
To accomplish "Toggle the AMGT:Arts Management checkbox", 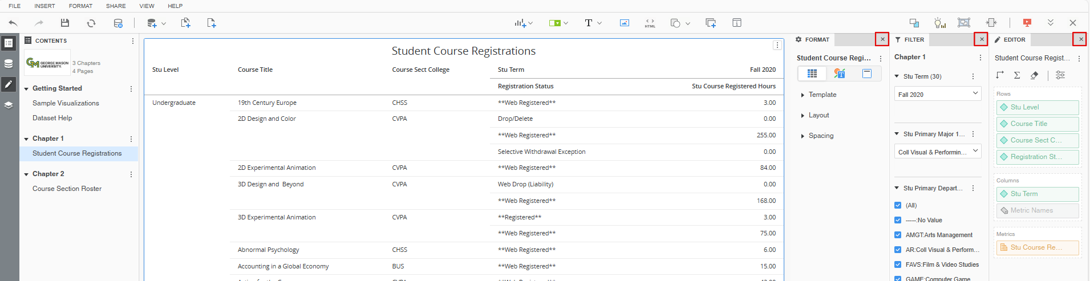I will pyautogui.click(x=898, y=235).
